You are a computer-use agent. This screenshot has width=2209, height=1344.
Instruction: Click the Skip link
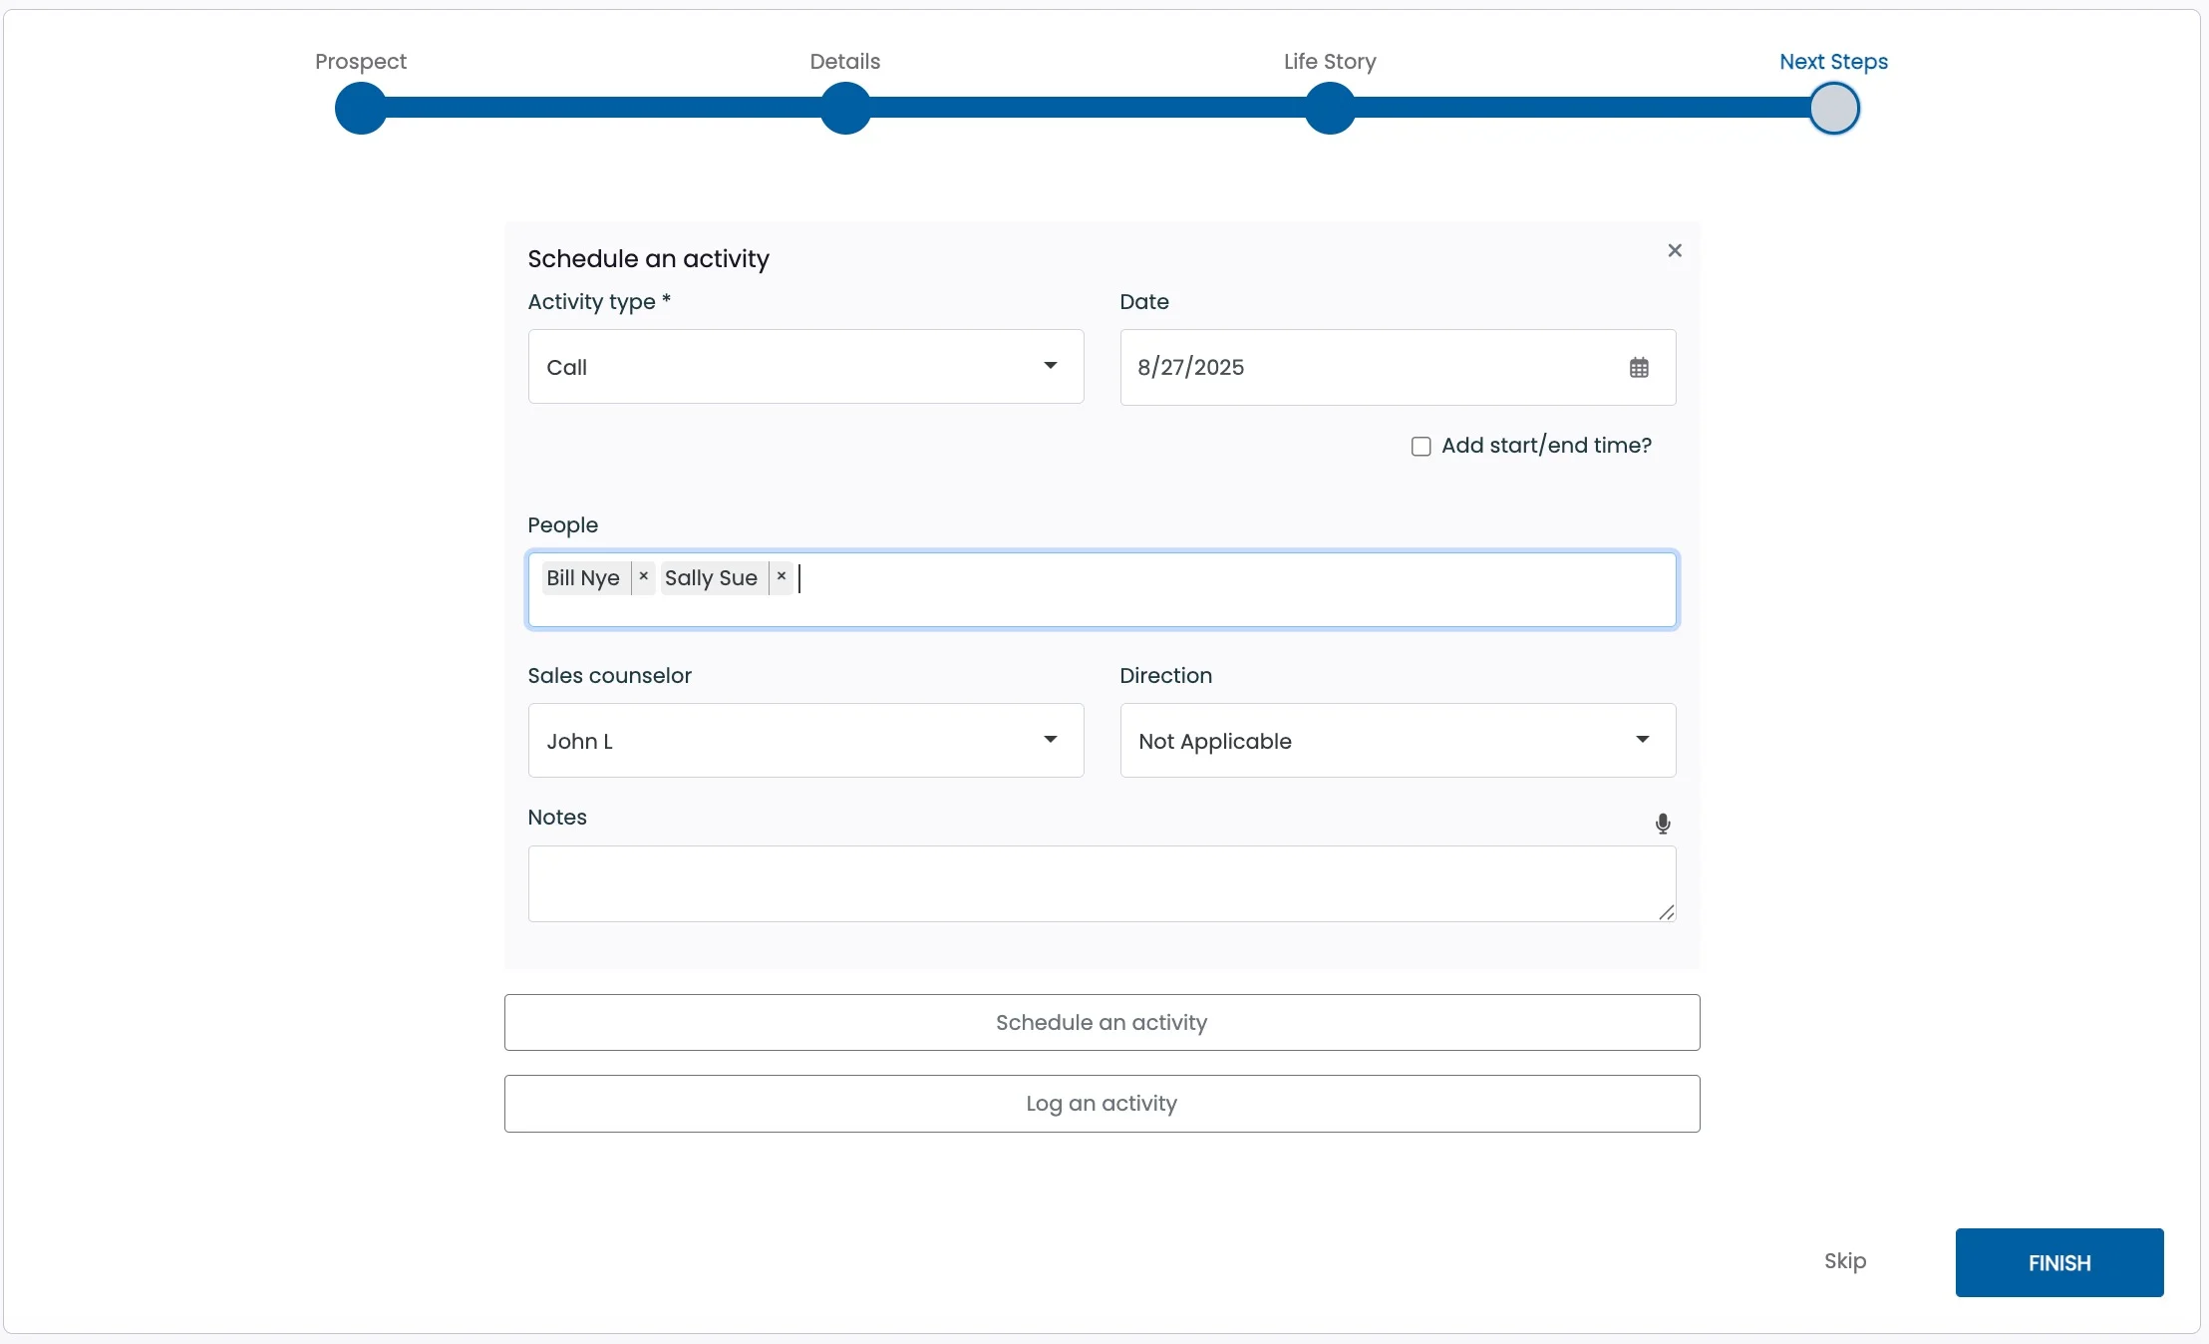pyautogui.click(x=1844, y=1261)
